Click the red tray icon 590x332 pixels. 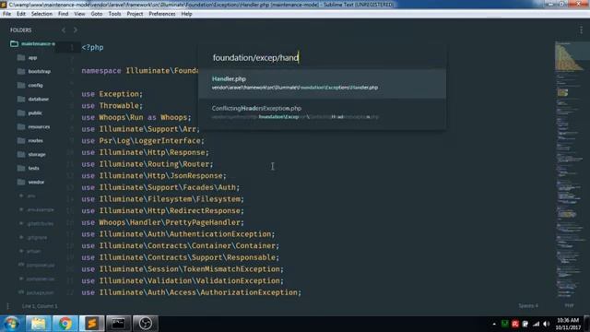(515, 324)
